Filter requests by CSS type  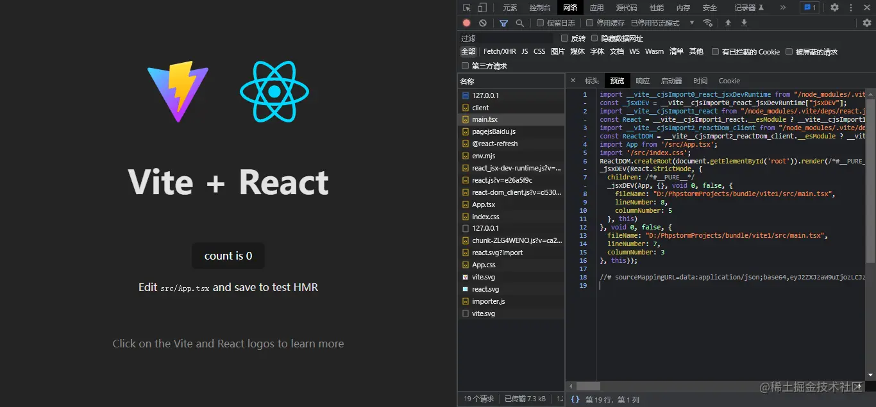[539, 51]
